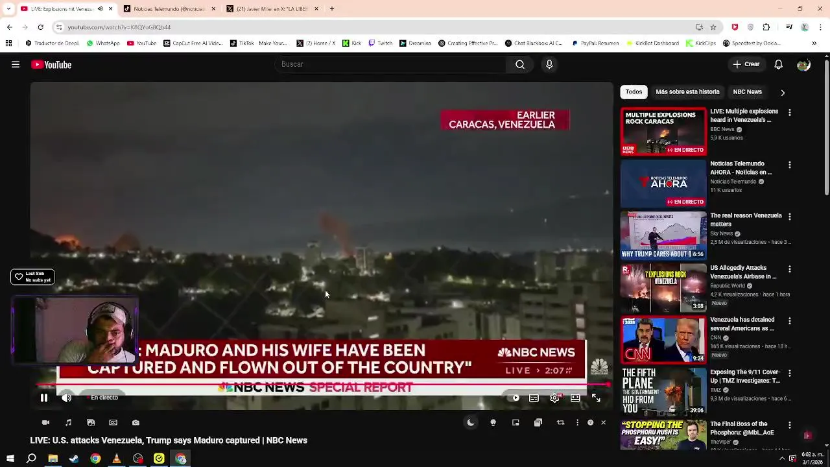
Task: Open the Chrome extensions puzzle icon
Action: coord(766,27)
